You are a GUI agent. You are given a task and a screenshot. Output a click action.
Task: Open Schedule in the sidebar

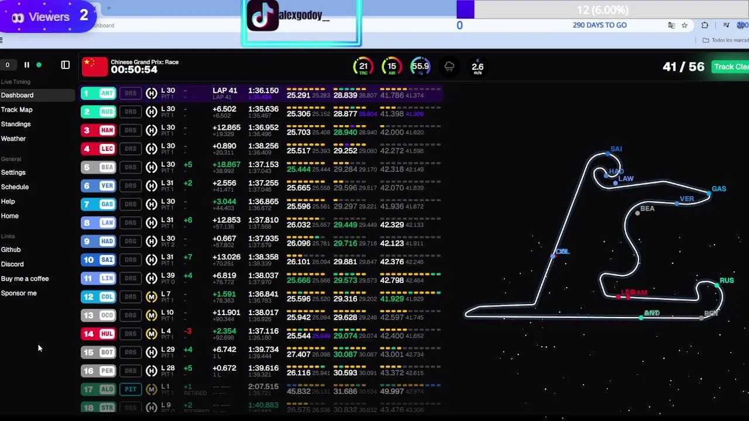(15, 187)
